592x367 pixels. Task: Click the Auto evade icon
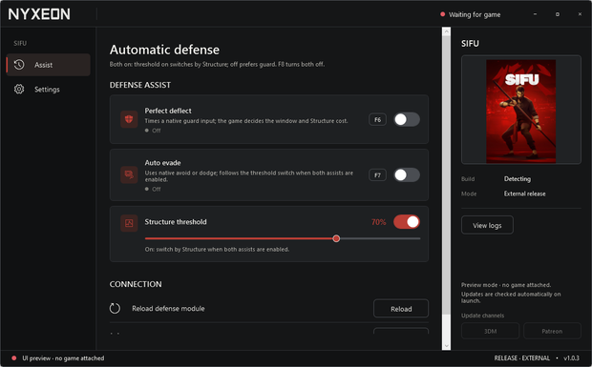(x=129, y=174)
